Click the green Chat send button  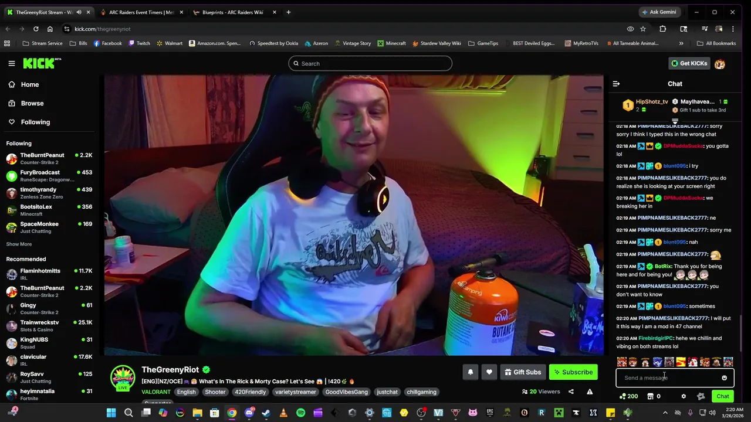pyautogui.click(x=722, y=396)
